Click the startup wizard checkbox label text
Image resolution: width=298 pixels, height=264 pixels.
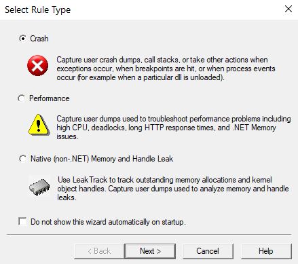(x=108, y=222)
